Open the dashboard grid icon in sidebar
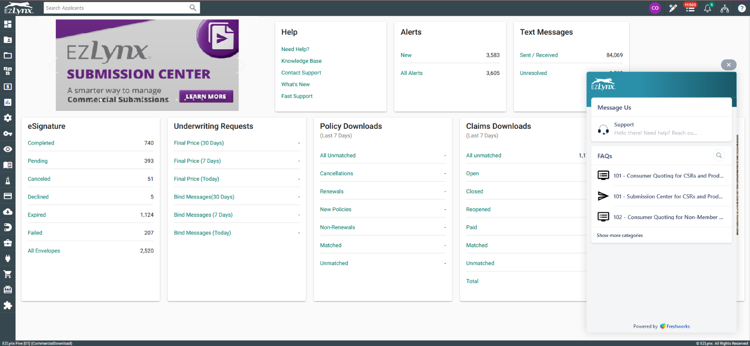750x346 pixels. (x=7, y=24)
